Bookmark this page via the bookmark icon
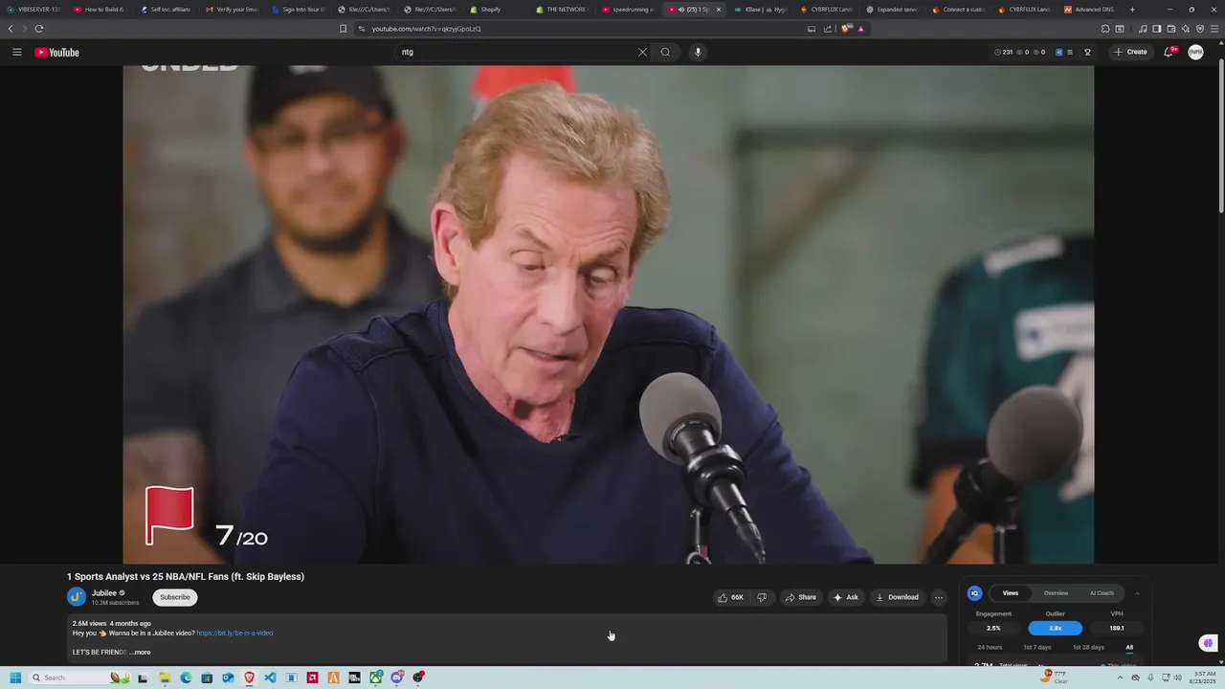Image resolution: width=1225 pixels, height=689 pixels. tap(343, 29)
